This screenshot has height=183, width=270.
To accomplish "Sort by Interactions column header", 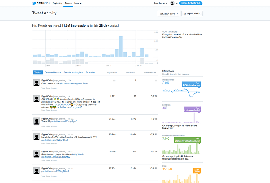I will [x=131, y=72].
